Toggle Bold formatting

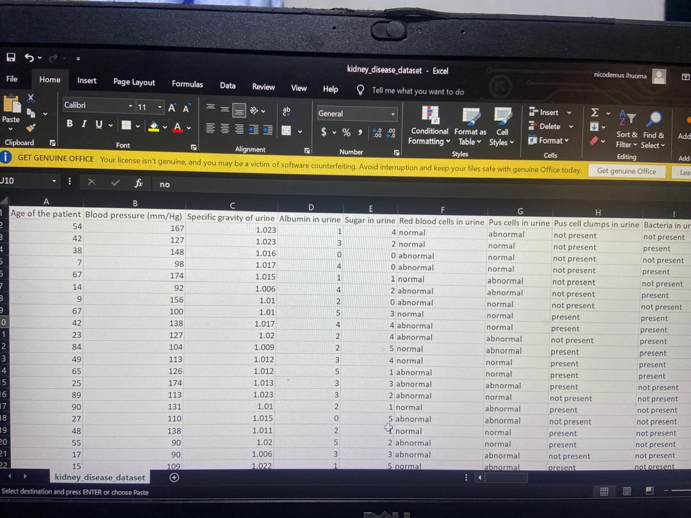70,124
